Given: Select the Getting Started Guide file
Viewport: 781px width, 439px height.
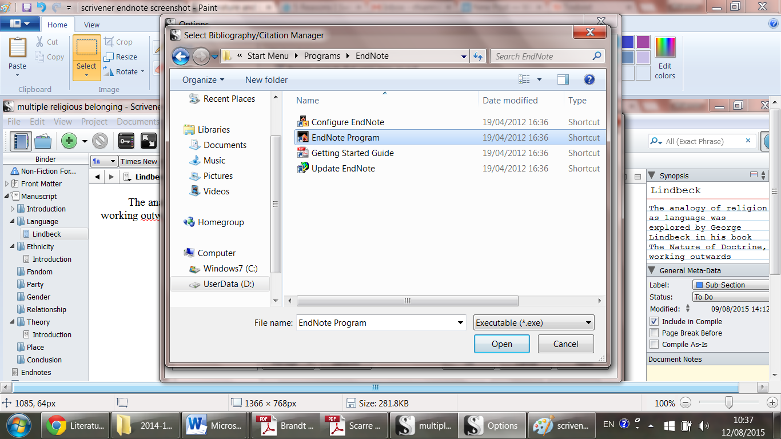Looking at the screenshot, I should [352, 153].
